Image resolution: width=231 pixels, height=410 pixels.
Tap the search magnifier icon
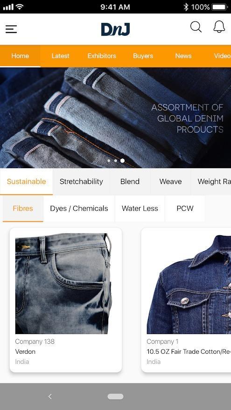196,27
